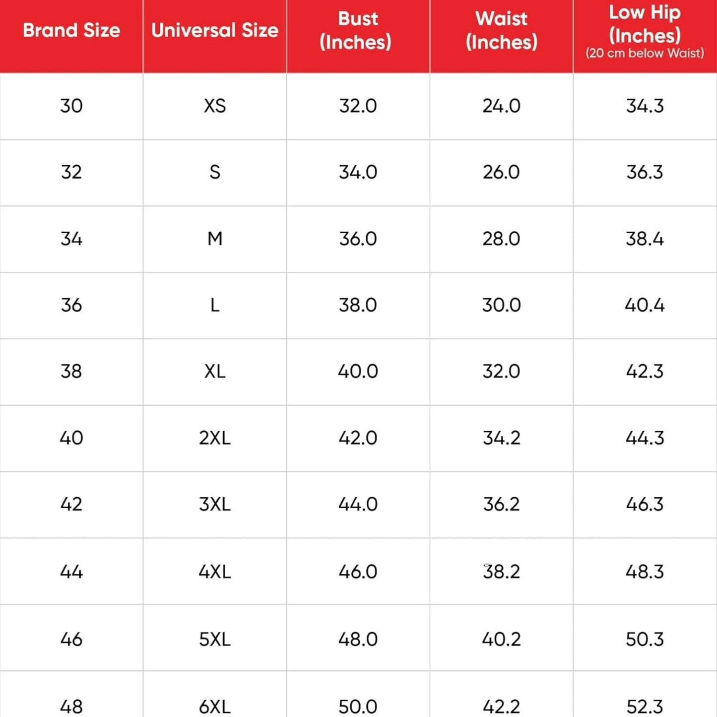Click the Low Hip (Inches) header
Screen dimensions: 717x717
[645, 31]
